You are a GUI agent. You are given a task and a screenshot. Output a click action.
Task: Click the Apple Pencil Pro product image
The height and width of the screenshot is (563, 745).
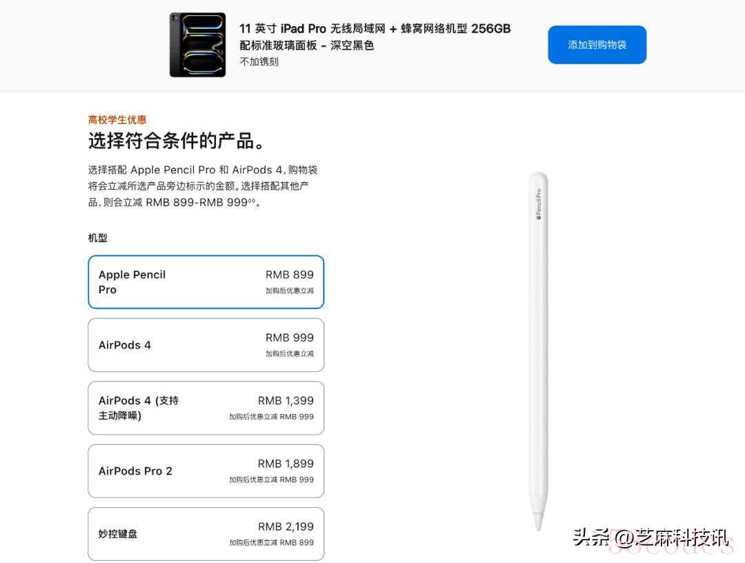(x=538, y=352)
